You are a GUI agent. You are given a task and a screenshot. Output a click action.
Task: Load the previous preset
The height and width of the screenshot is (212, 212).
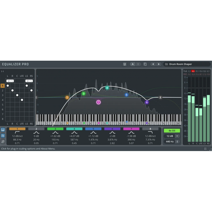tap(153, 64)
